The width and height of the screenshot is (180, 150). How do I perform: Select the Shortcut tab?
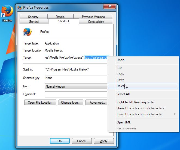click(64, 21)
